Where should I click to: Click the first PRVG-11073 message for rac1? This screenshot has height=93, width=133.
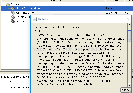[81, 40]
